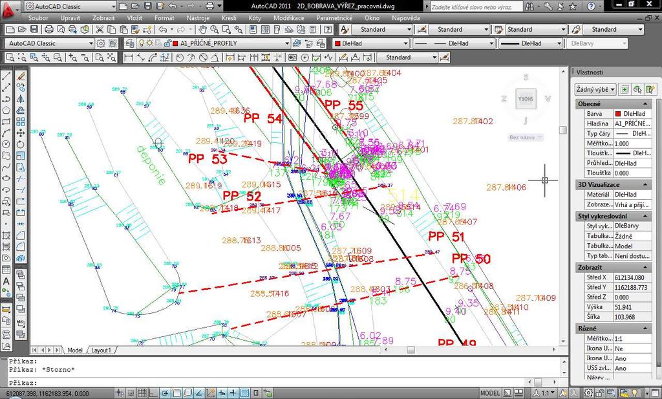662x399 pixels.
Task: Toggle the PICKADD button in properties panel
Action: (x=625, y=89)
